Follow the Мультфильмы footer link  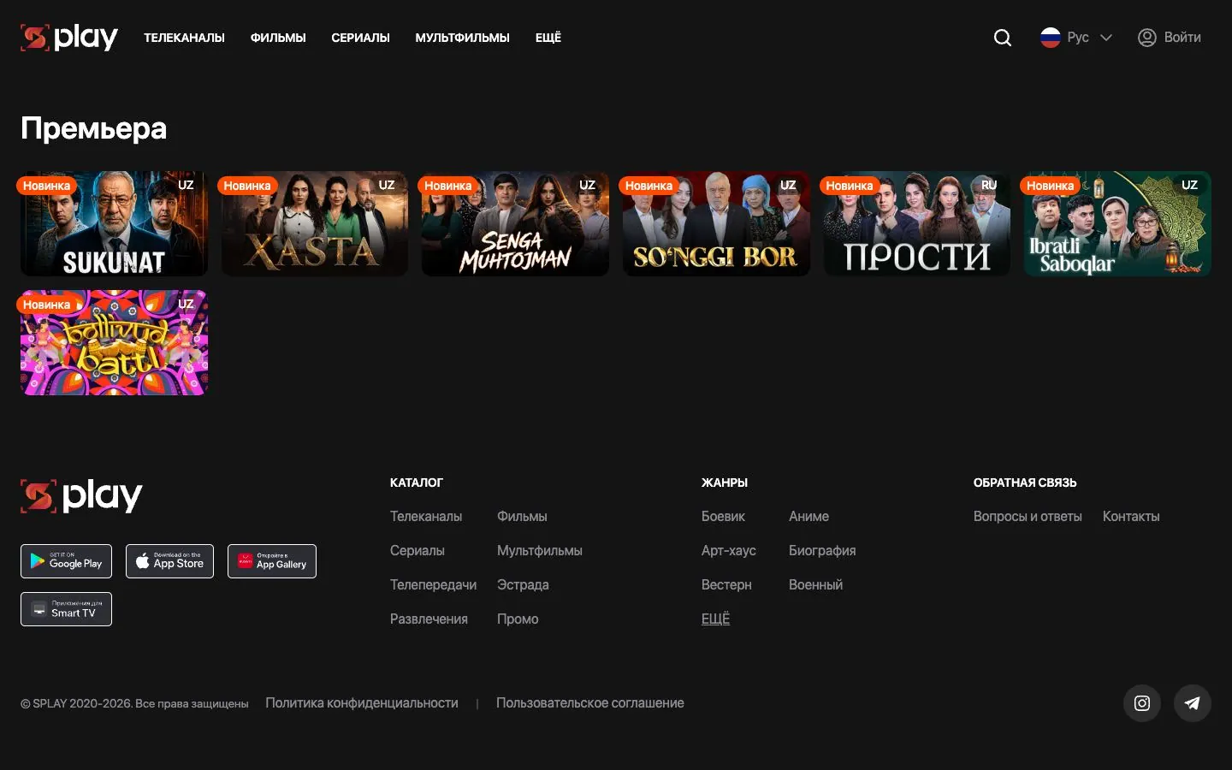540,551
